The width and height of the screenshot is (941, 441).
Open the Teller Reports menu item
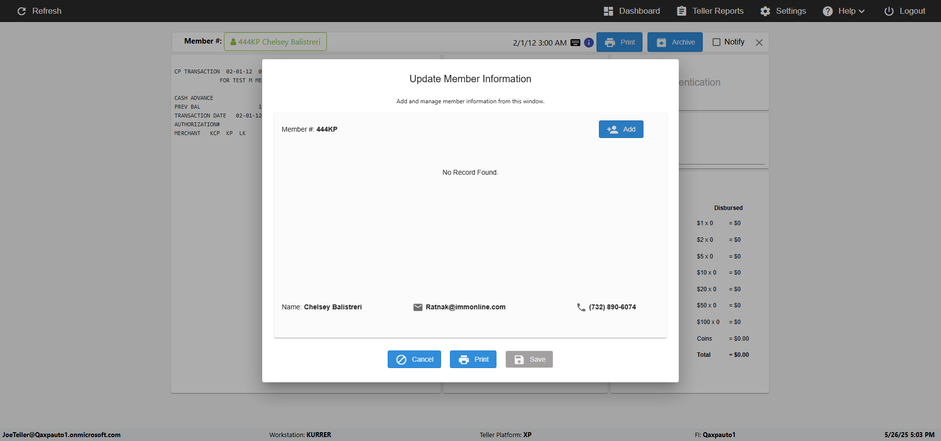click(710, 11)
